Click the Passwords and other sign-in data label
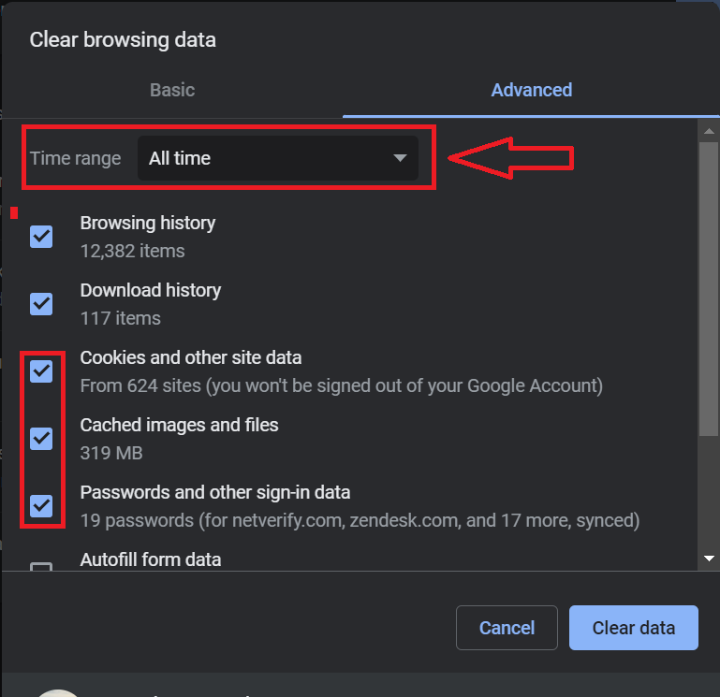Image resolution: width=720 pixels, height=697 pixels. coord(215,492)
